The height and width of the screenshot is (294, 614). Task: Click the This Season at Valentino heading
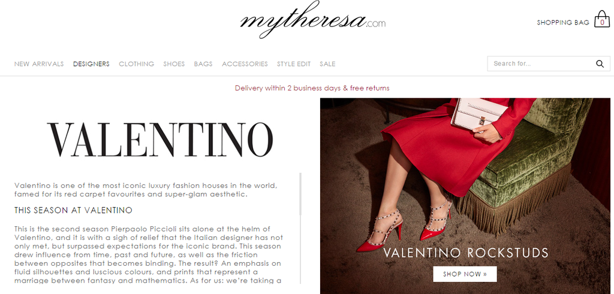(73, 211)
